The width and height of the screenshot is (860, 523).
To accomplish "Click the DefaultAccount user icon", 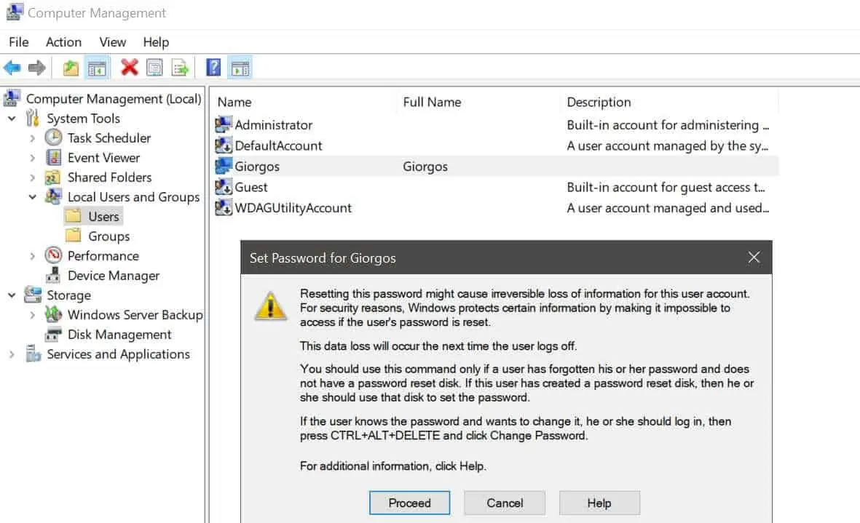I will [x=224, y=145].
